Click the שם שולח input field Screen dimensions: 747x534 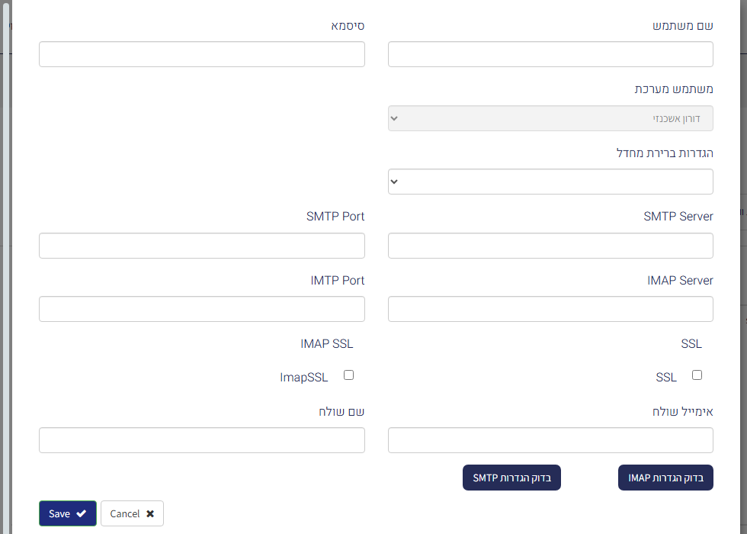(x=202, y=440)
